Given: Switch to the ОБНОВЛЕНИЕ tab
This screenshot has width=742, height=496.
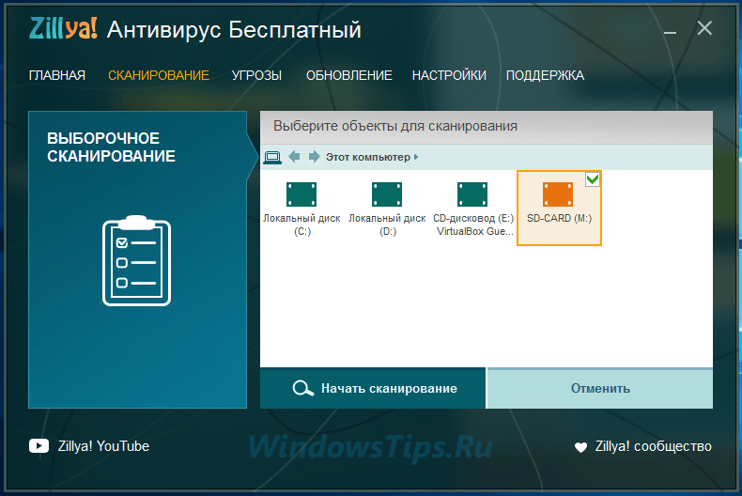Looking at the screenshot, I should point(349,75).
